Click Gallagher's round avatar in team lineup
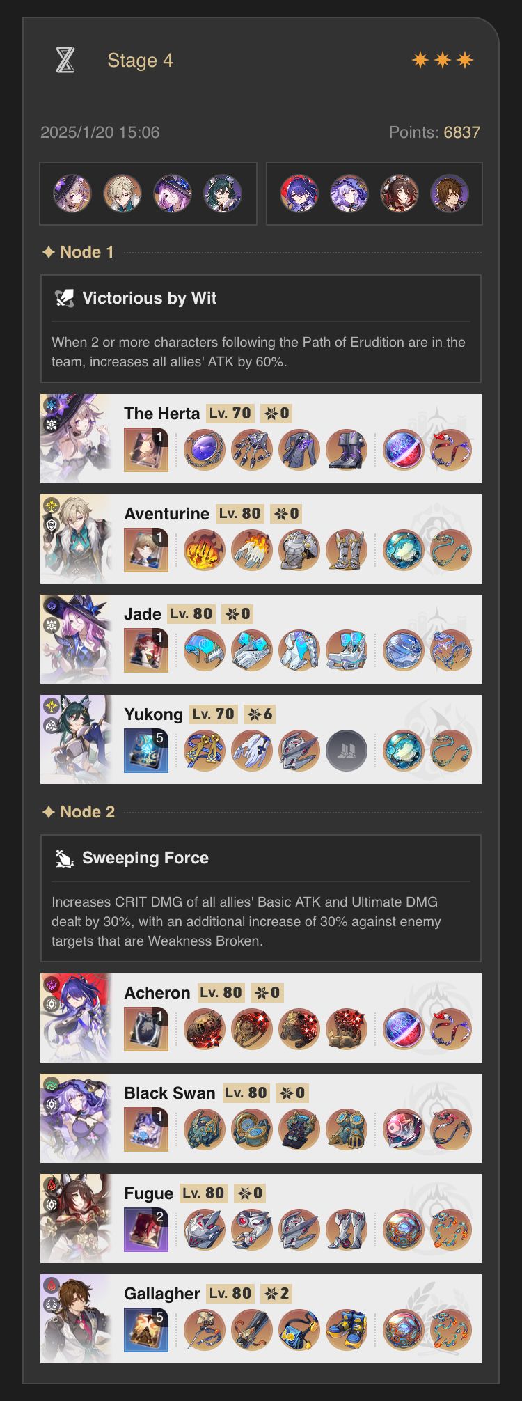 click(x=450, y=194)
